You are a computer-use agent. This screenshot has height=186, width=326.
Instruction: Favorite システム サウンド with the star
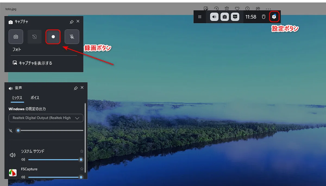tap(82, 151)
